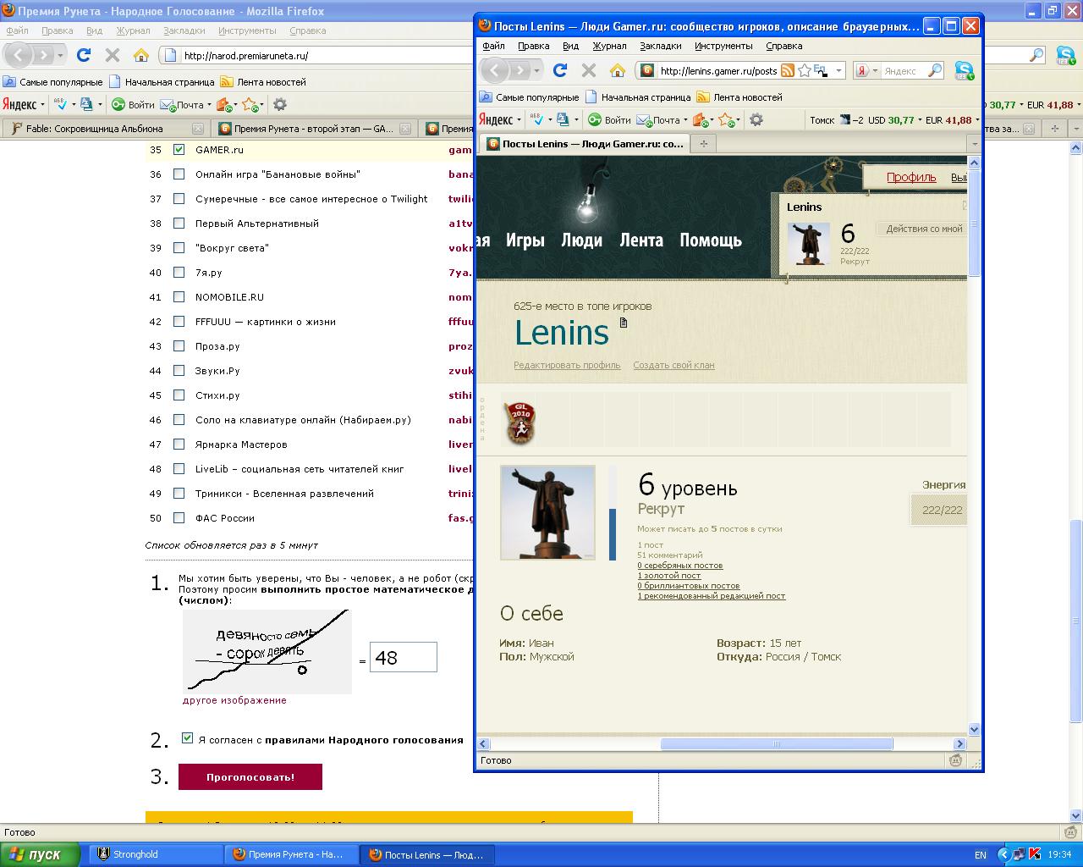
Task: Open Yandex bar settings gear in back window
Action: pyautogui.click(x=280, y=105)
